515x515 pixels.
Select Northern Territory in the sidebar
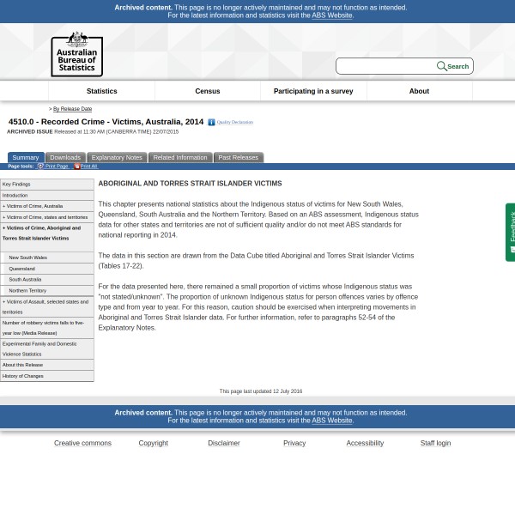(x=30, y=290)
